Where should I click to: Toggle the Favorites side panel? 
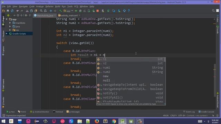[3, 102]
